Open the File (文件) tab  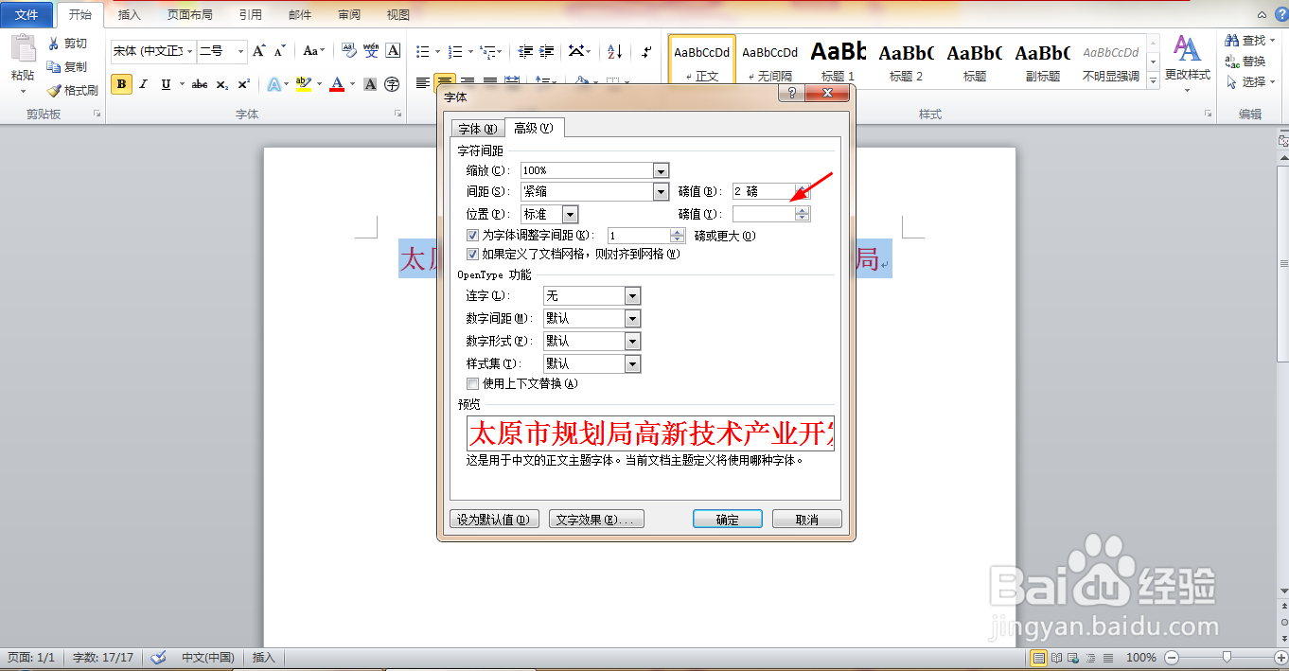tap(26, 15)
